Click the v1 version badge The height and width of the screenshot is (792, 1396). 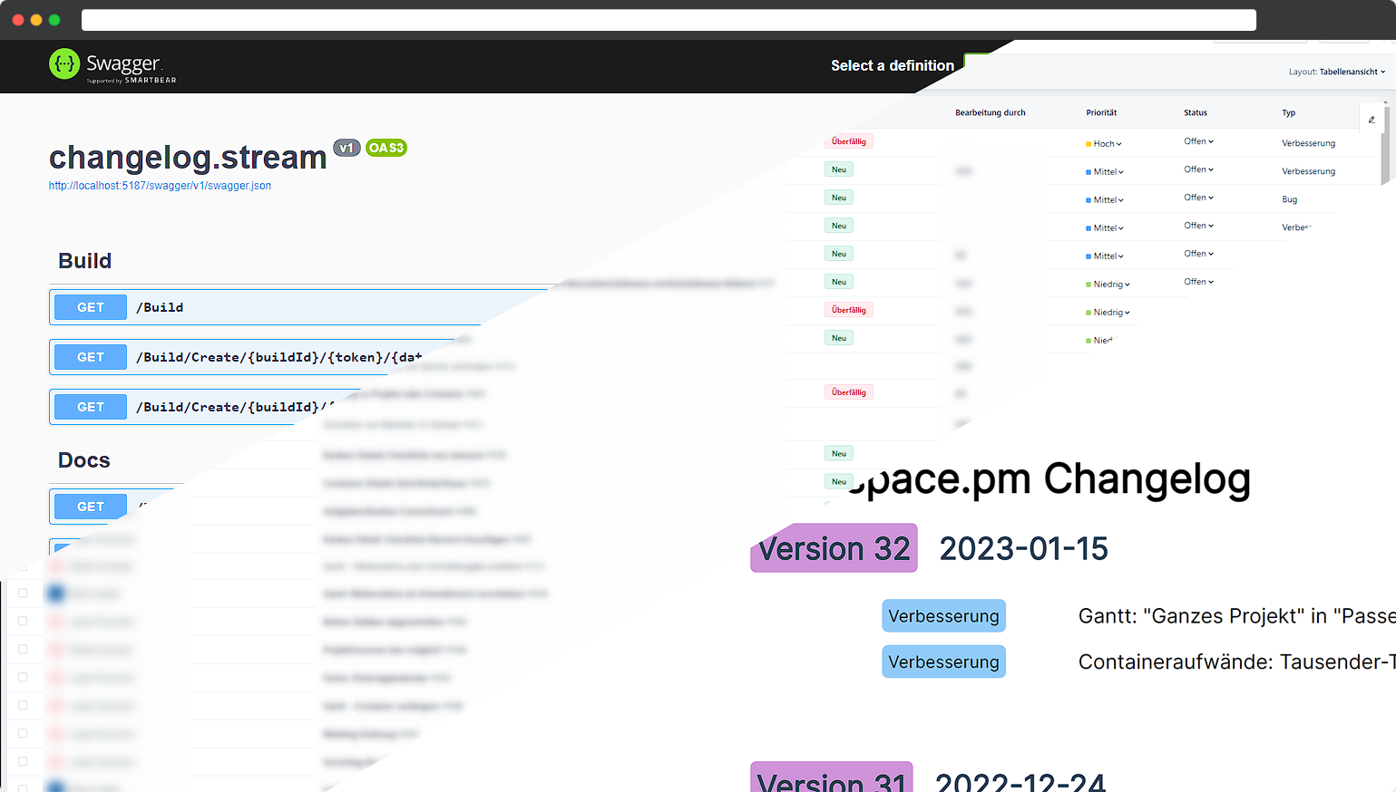347,148
